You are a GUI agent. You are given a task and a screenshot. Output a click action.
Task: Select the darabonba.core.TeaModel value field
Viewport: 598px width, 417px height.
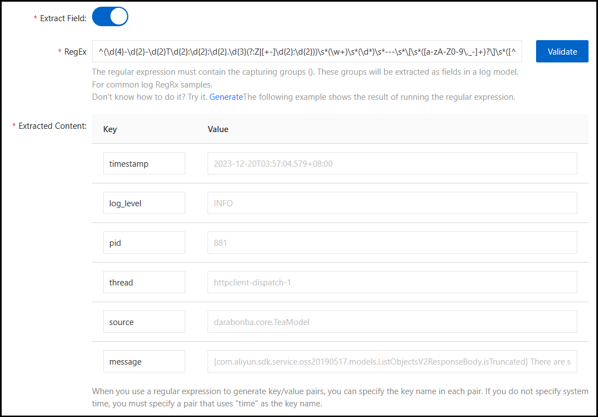(392, 322)
